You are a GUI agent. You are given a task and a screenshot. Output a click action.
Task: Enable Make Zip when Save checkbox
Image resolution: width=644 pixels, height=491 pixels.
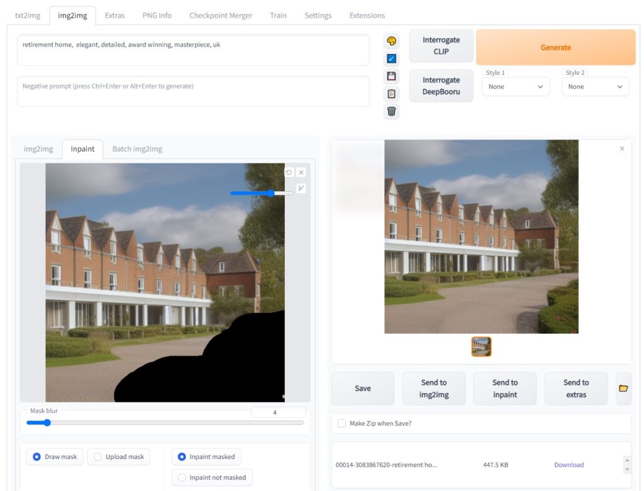[341, 423]
